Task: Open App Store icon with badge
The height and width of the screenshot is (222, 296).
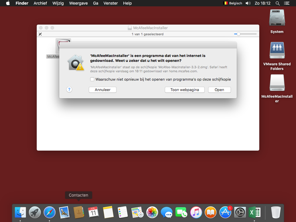Action: tap(225, 212)
